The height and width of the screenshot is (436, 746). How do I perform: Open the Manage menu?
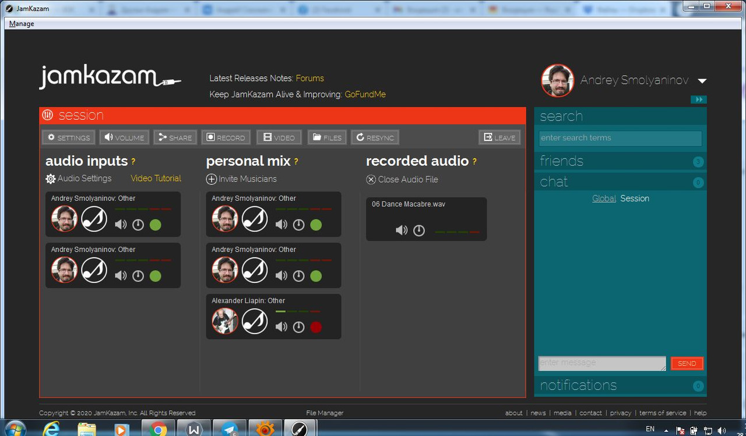22,24
